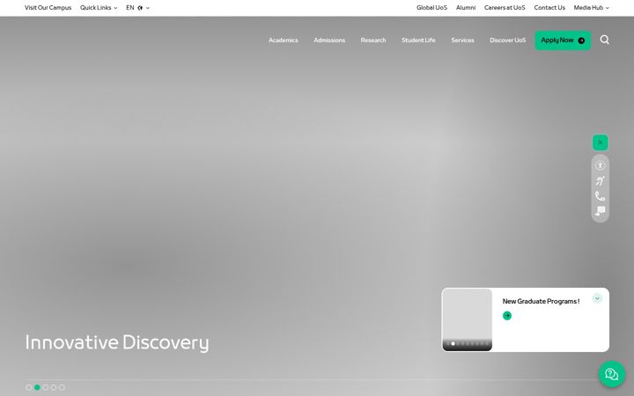Open the Research menu

(373, 40)
